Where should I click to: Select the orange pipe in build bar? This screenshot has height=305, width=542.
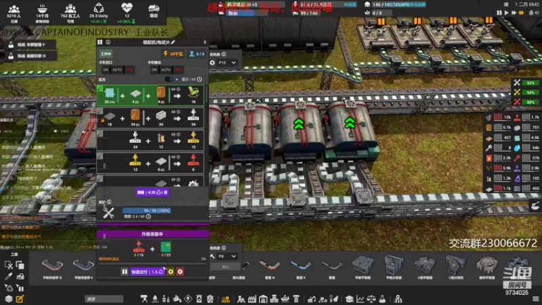click(x=270, y=268)
